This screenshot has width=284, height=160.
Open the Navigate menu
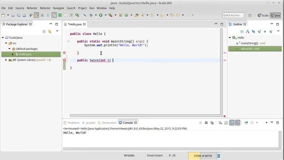point(59,8)
